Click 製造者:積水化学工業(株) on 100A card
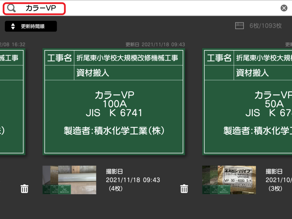Viewport: 292px width, 219px height. point(114,131)
